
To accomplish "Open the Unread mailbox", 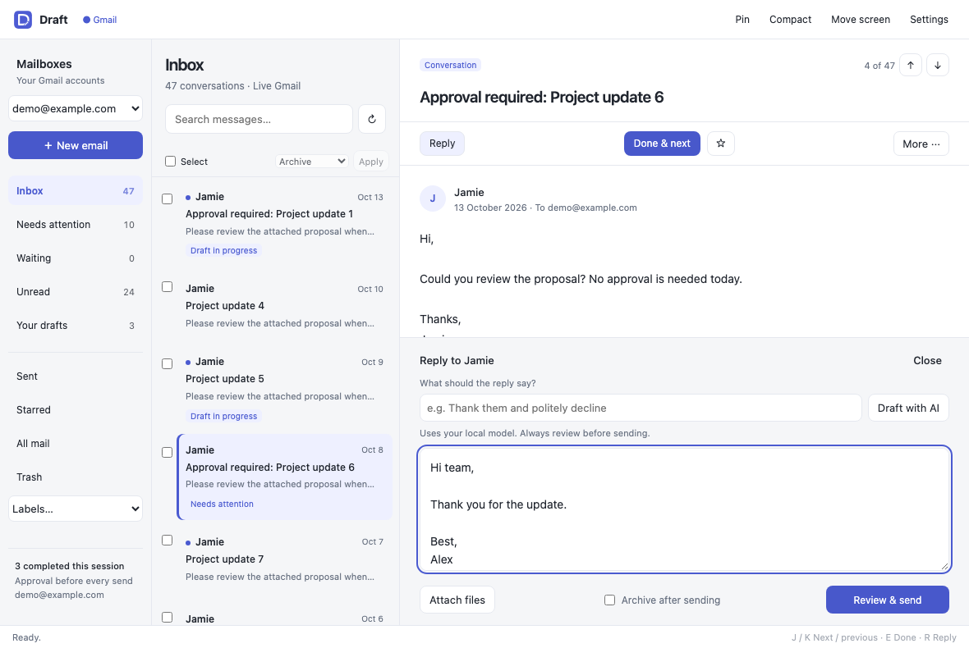I will point(76,292).
